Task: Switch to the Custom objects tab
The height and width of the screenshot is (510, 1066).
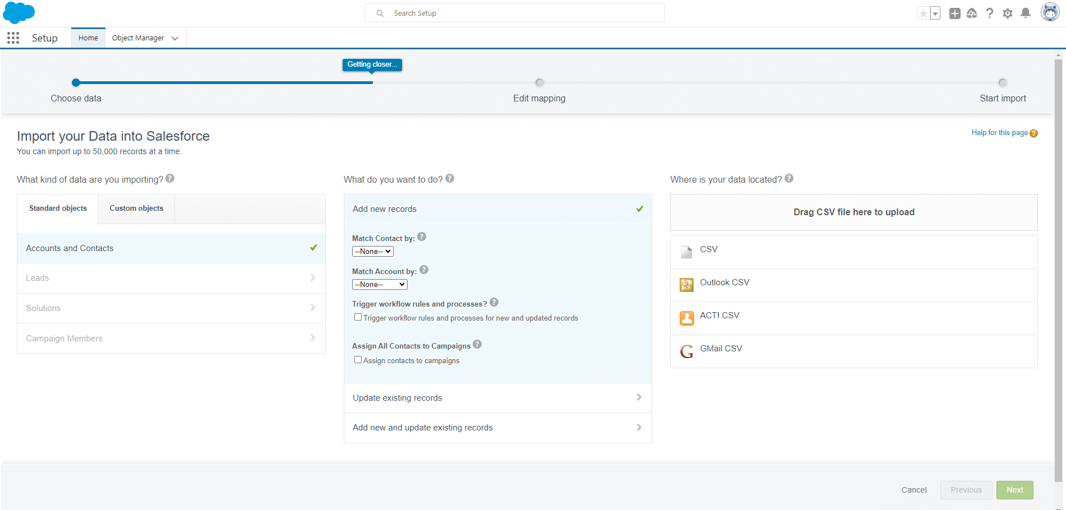Action: tap(136, 208)
